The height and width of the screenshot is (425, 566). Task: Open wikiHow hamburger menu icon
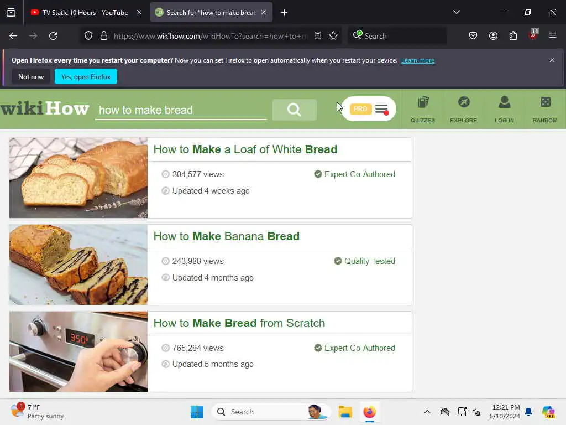[x=381, y=109]
